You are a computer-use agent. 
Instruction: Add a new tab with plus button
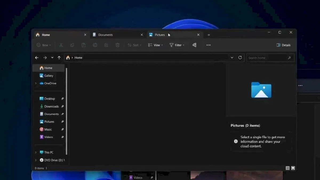pyautogui.click(x=209, y=35)
